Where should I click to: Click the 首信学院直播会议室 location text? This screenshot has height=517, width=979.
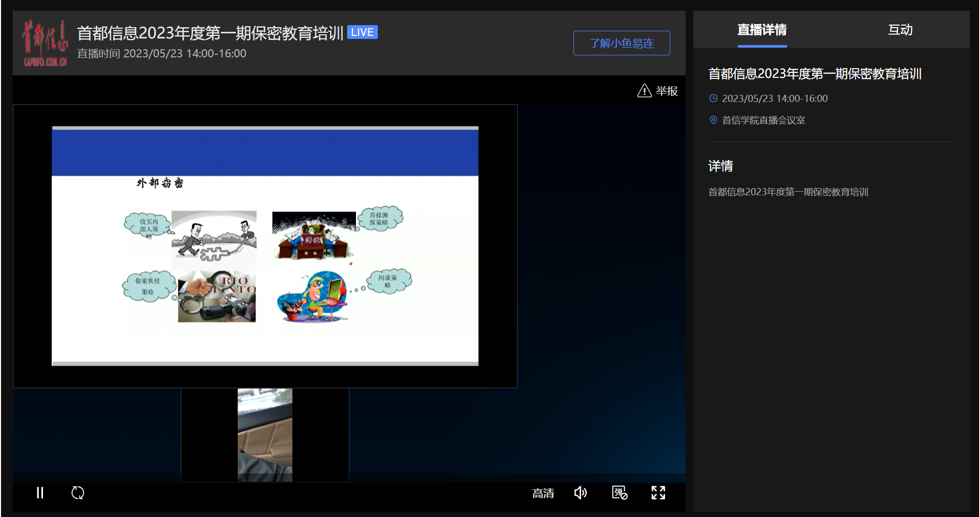763,120
